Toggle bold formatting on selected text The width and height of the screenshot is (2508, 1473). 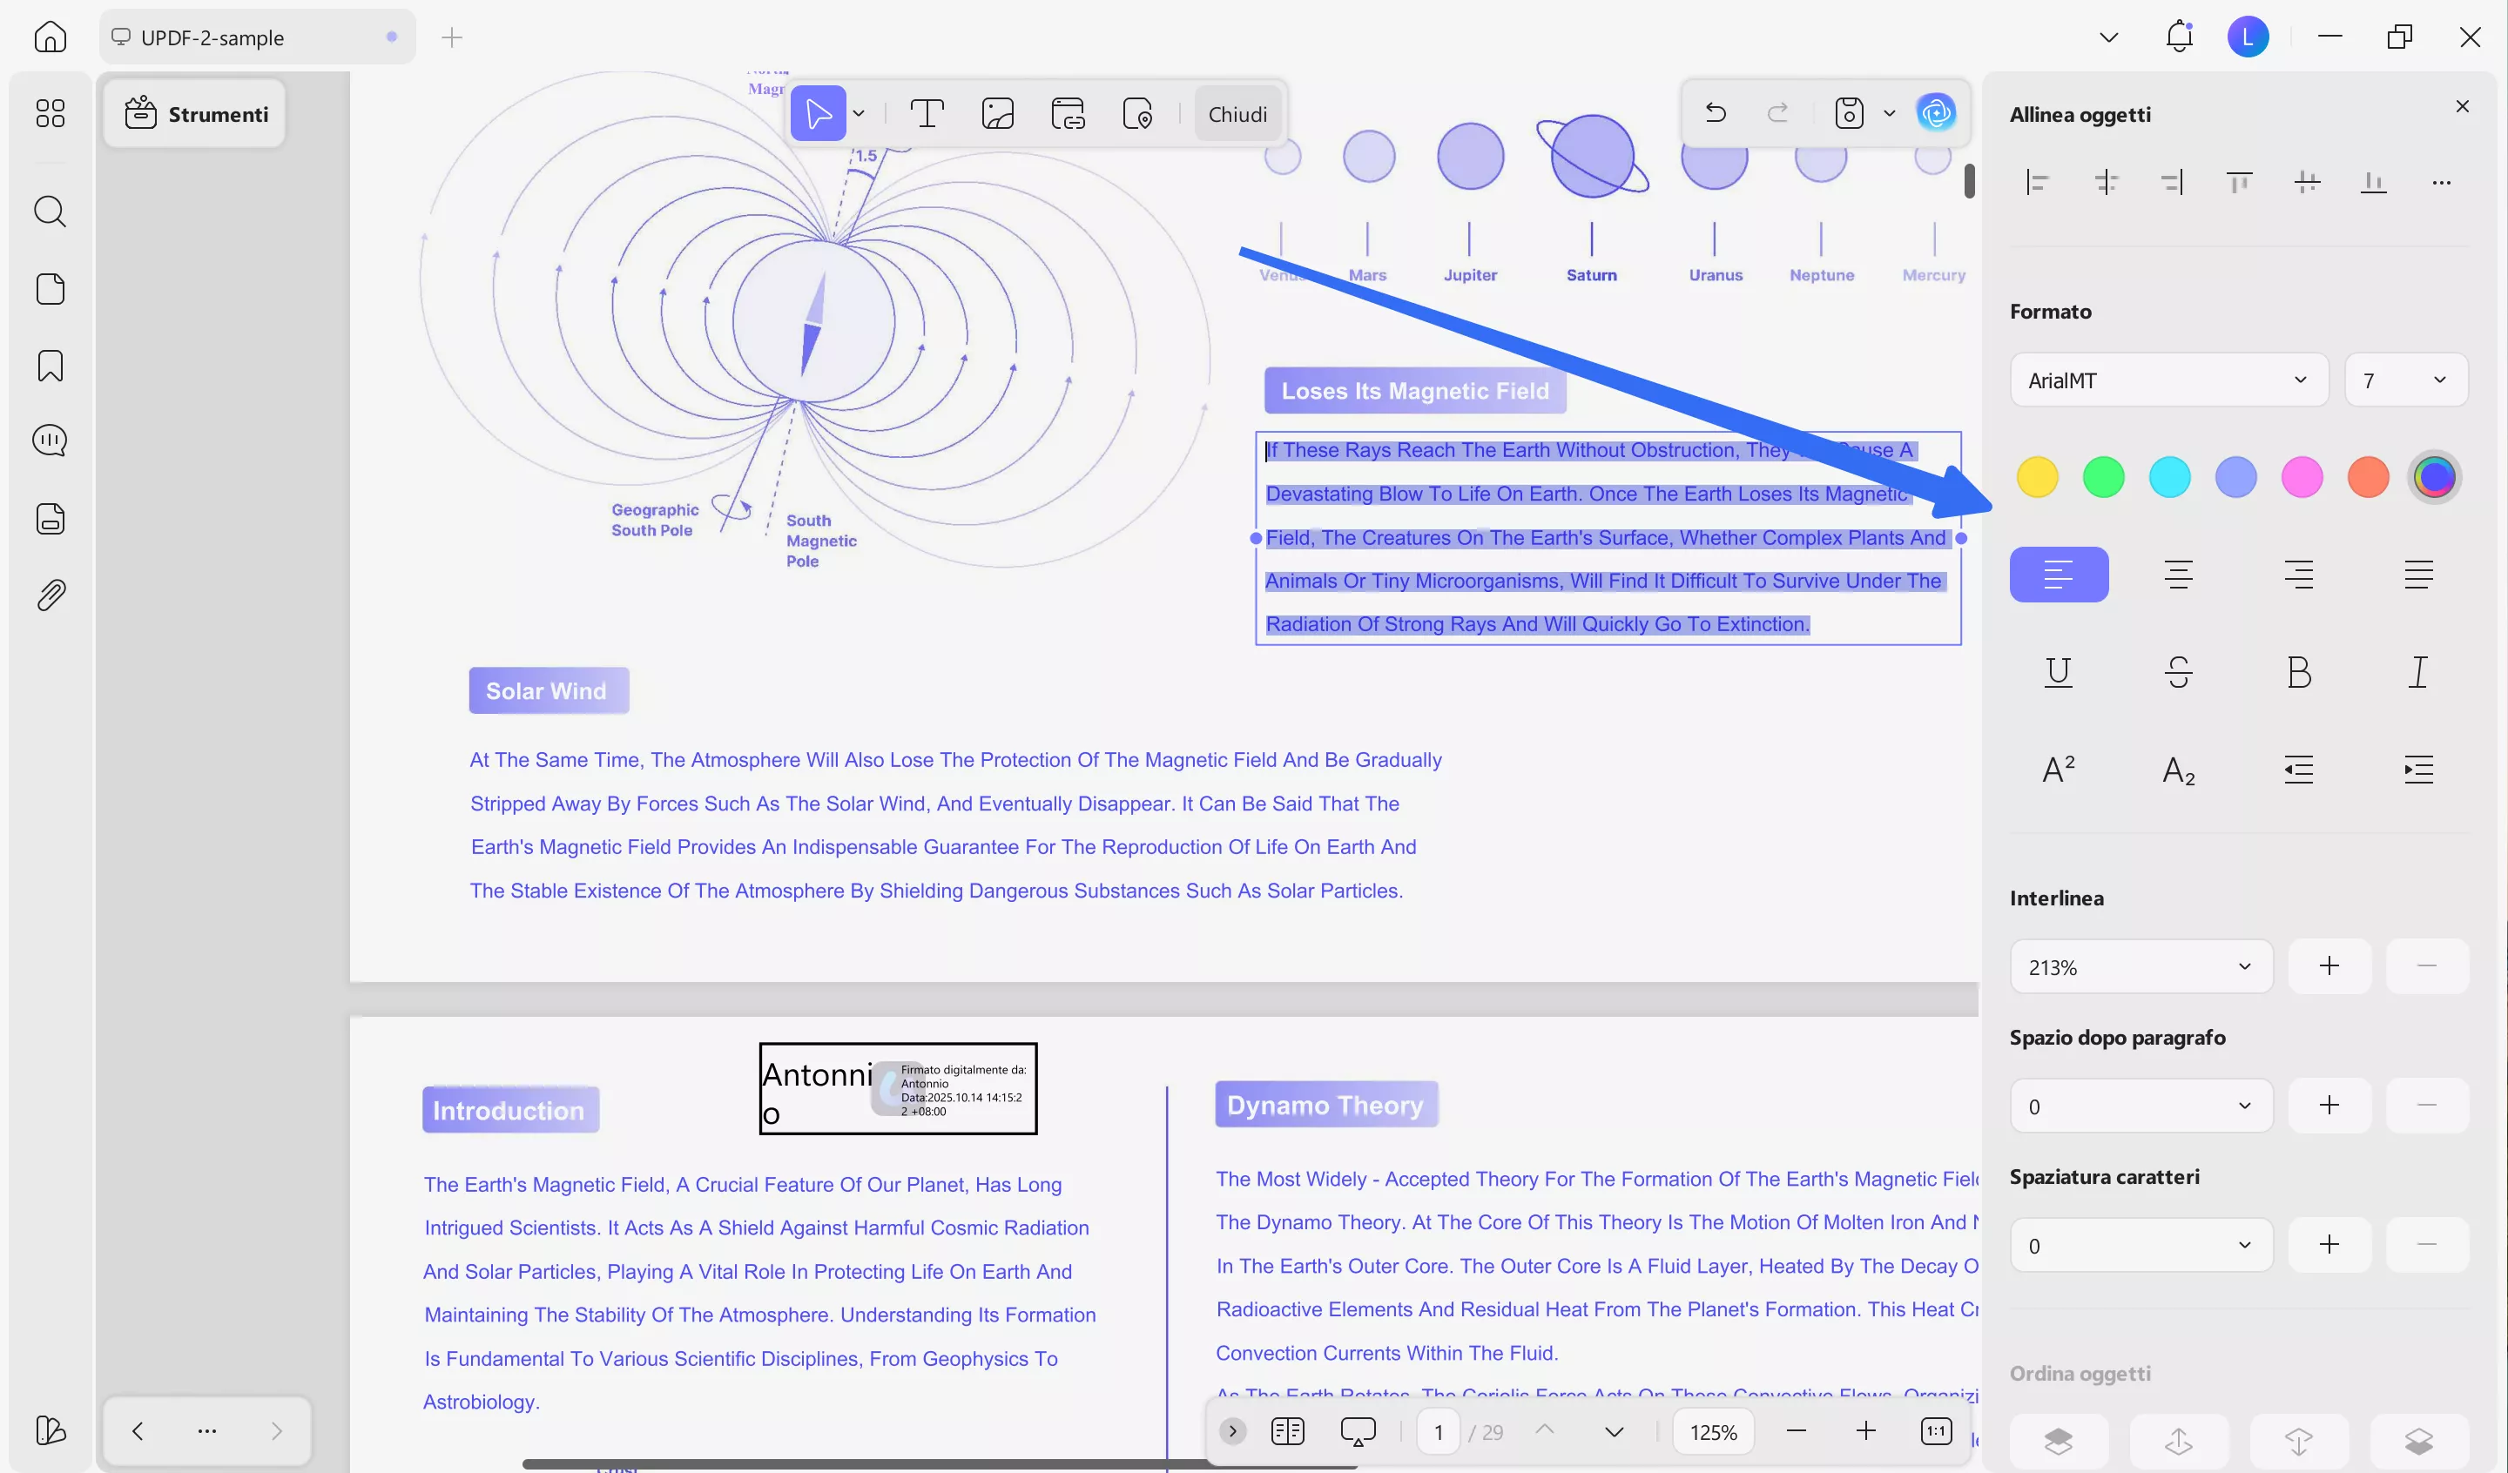[x=2298, y=672]
